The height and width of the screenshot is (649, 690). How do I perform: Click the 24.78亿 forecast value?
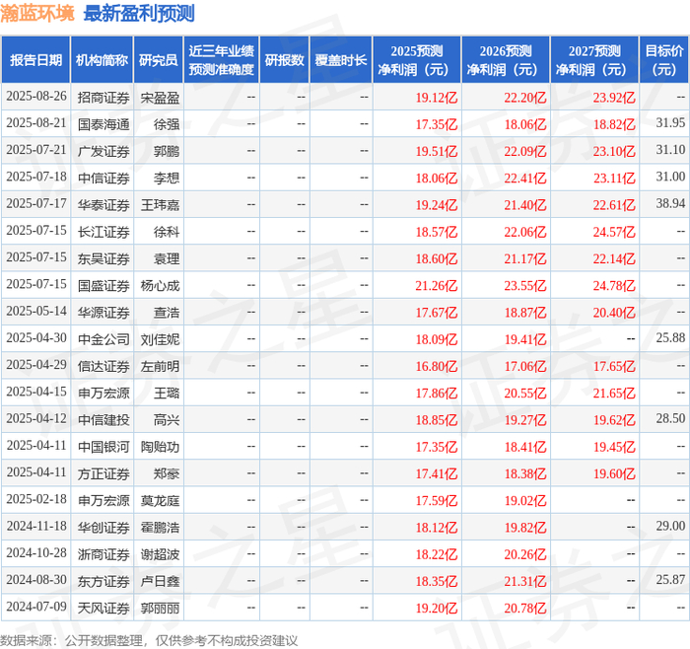coord(614,285)
